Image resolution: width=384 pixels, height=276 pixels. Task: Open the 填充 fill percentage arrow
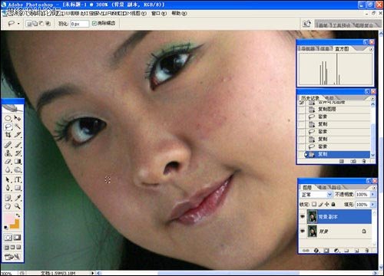[x=372, y=205]
